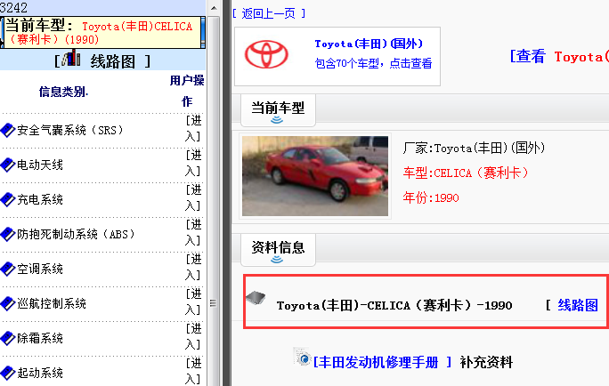Open the [进入] link for 除霜系统
The image size is (609, 386).
tap(193, 336)
